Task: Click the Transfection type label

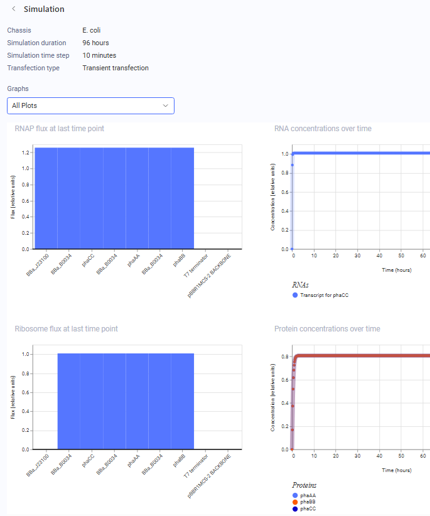Action: 33,68
